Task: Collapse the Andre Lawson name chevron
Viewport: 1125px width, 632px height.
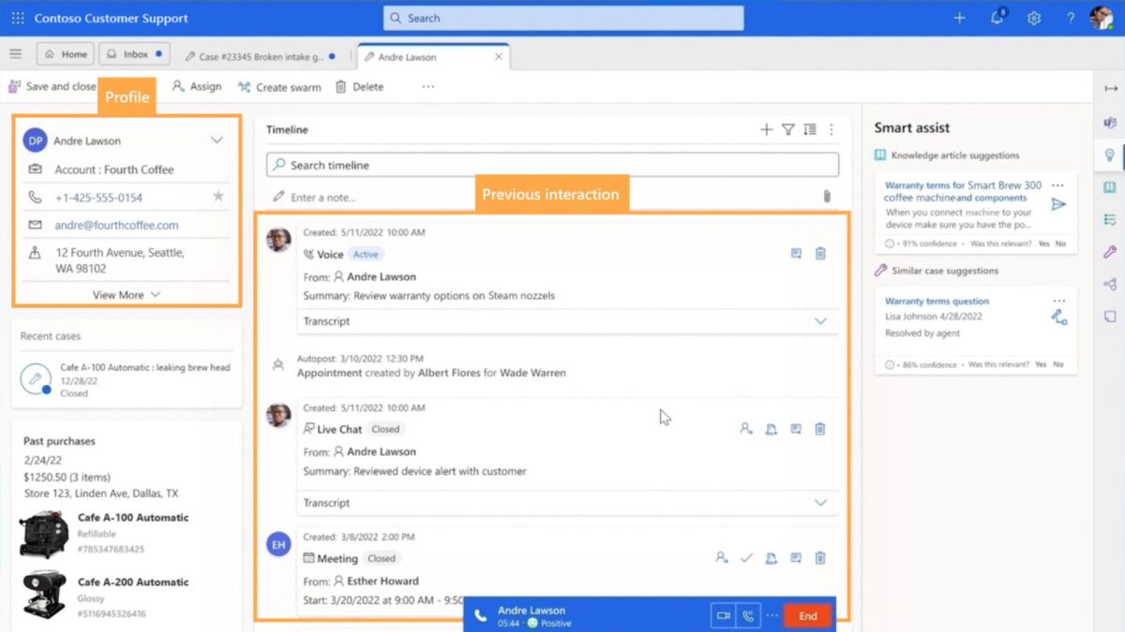Action: point(217,140)
